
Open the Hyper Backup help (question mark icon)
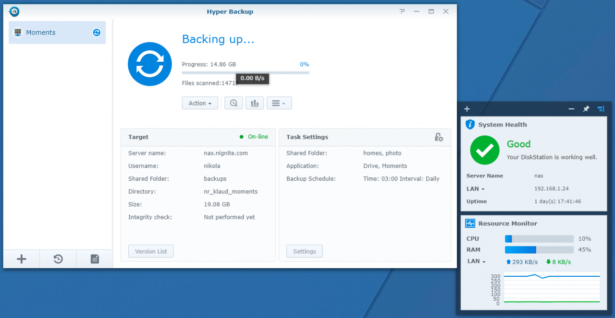pyautogui.click(x=402, y=11)
